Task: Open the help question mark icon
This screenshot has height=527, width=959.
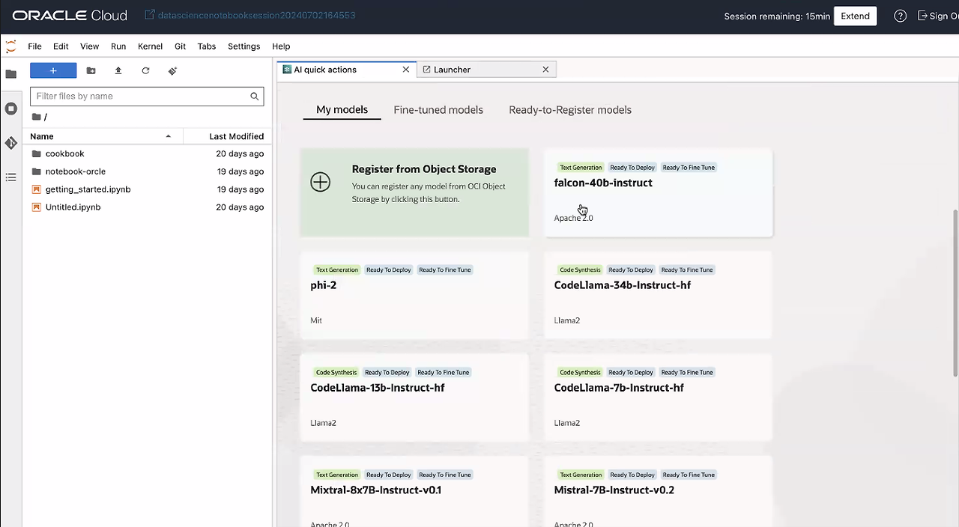Action: (901, 16)
